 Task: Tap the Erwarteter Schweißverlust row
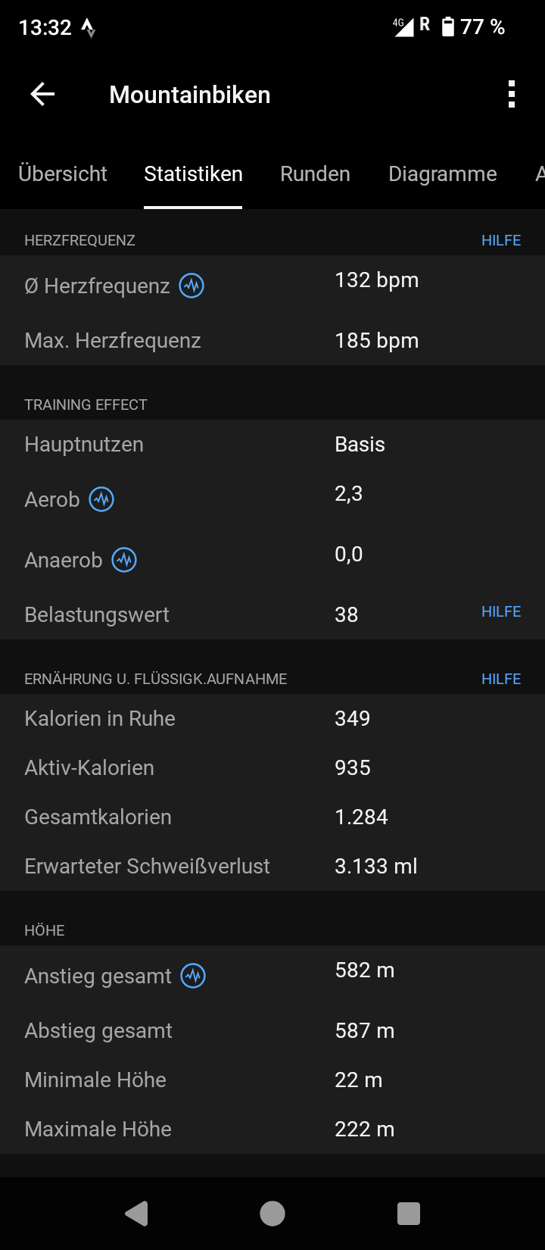click(272, 867)
